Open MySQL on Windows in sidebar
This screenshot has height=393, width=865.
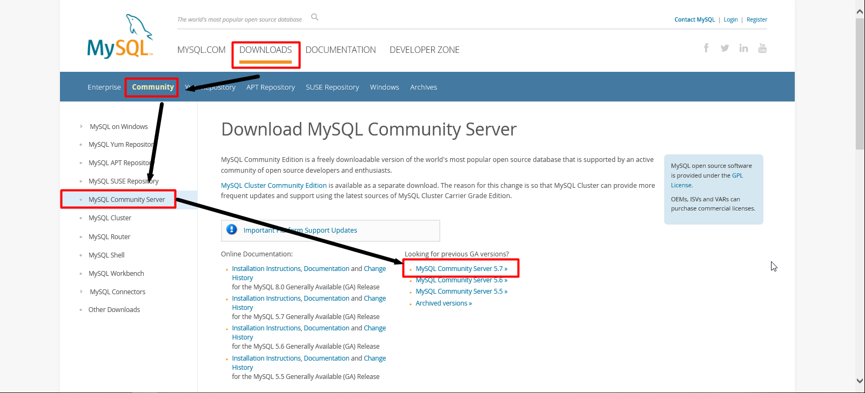point(119,126)
